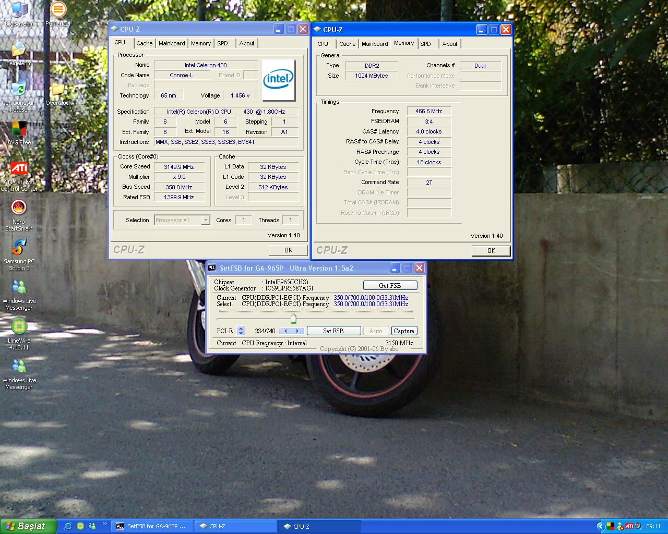Click OK in left CPU-Z window
Viewport: 668px width, 534px height.
coord(288,250)
